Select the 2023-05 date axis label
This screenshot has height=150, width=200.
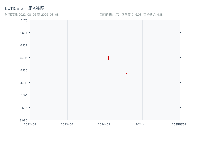67,124
